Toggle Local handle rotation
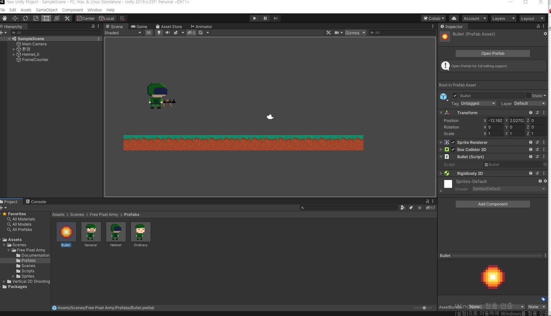This screenshot has height=316, width=551. coord(106,18)
